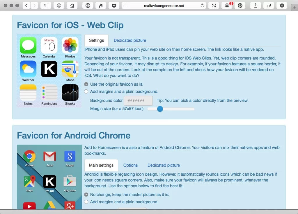Open the Downloads arrow button

(282, 6)
